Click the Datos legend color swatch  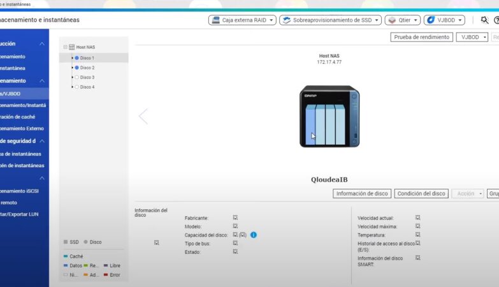click(x=66, y=265)
